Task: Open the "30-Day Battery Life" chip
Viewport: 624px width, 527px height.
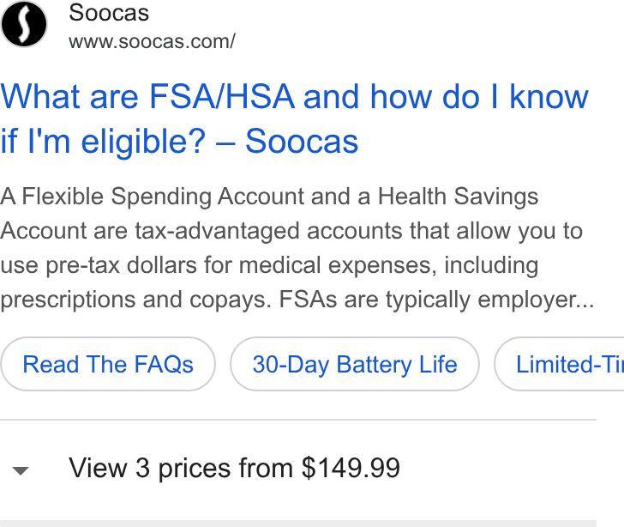Action: tap(355, 364)
